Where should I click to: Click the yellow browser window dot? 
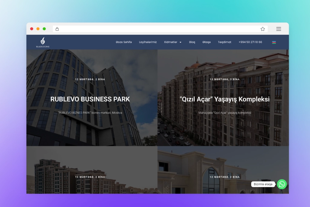tap(38, 29)
